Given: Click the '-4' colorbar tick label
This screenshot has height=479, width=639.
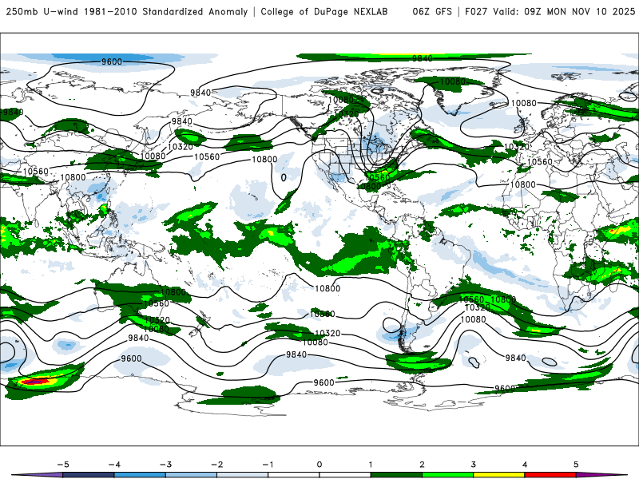Looking at the screenshot, I should coord(114,465).
